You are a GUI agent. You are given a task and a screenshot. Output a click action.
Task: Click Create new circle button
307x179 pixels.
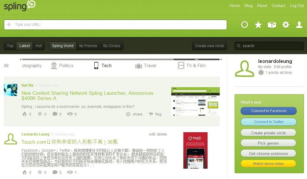pyautogui.click(x=209, y=46)
